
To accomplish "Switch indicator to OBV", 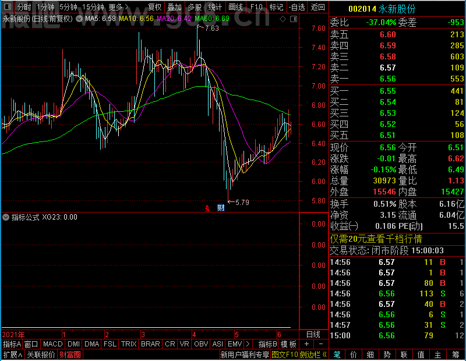I will click(200, 344).
